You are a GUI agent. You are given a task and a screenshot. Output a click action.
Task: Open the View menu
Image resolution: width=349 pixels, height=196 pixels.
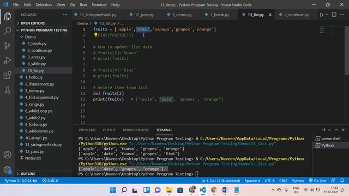coord(61,5)
